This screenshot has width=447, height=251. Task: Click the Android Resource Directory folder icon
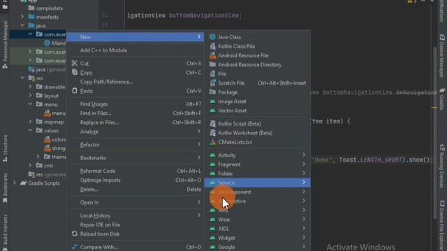212,65
